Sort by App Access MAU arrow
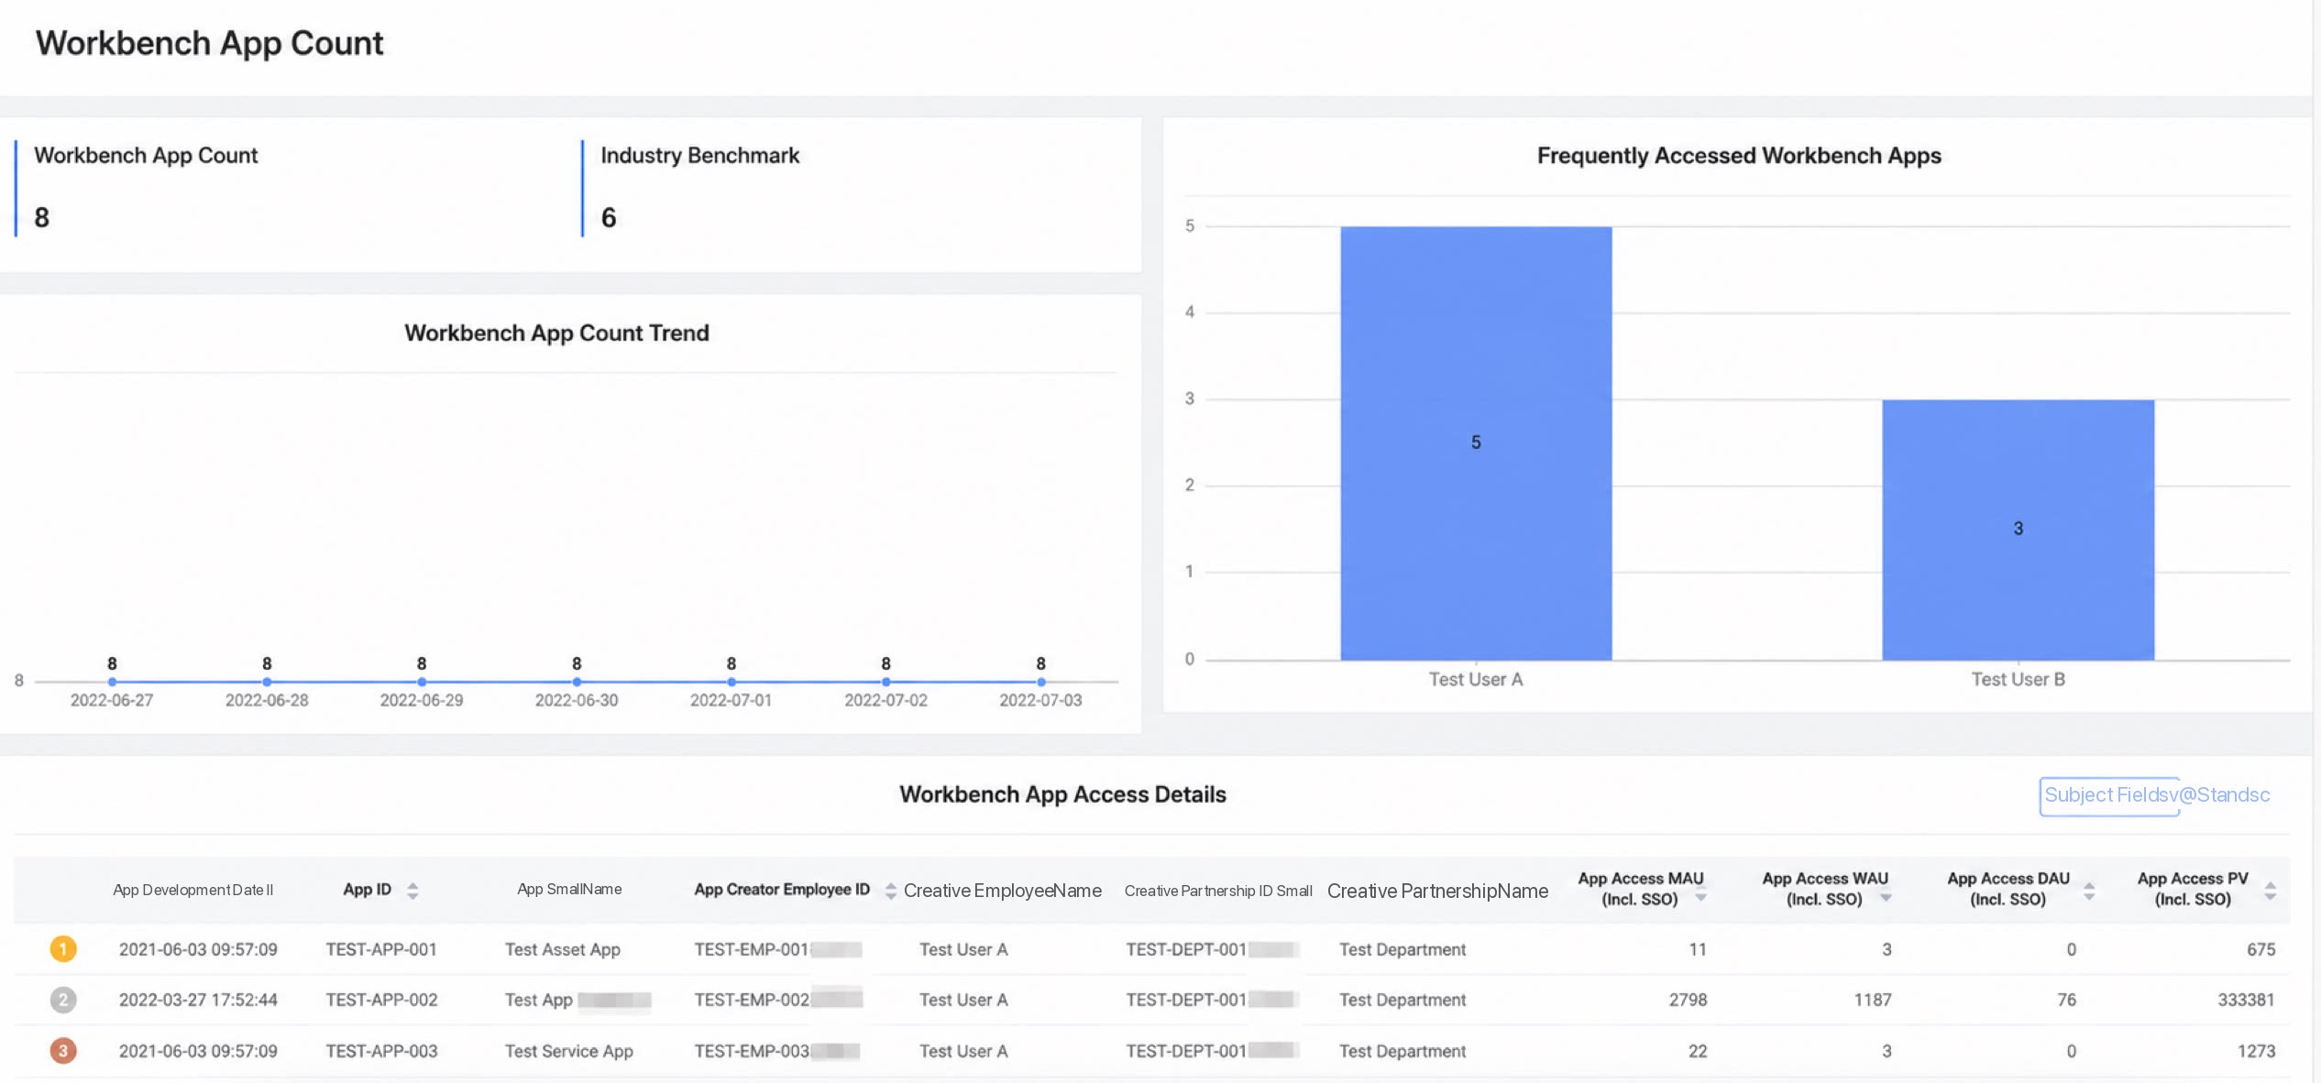The width and height of the screenshot is (2321, 1083). (x=1700, y=895)
